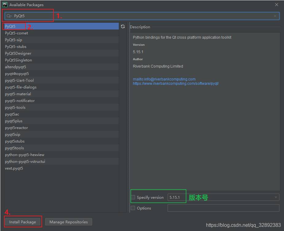This screenshot has width=284, height=231.
Task: Select the PyQt5-sip package
Action: click(14, 40)
